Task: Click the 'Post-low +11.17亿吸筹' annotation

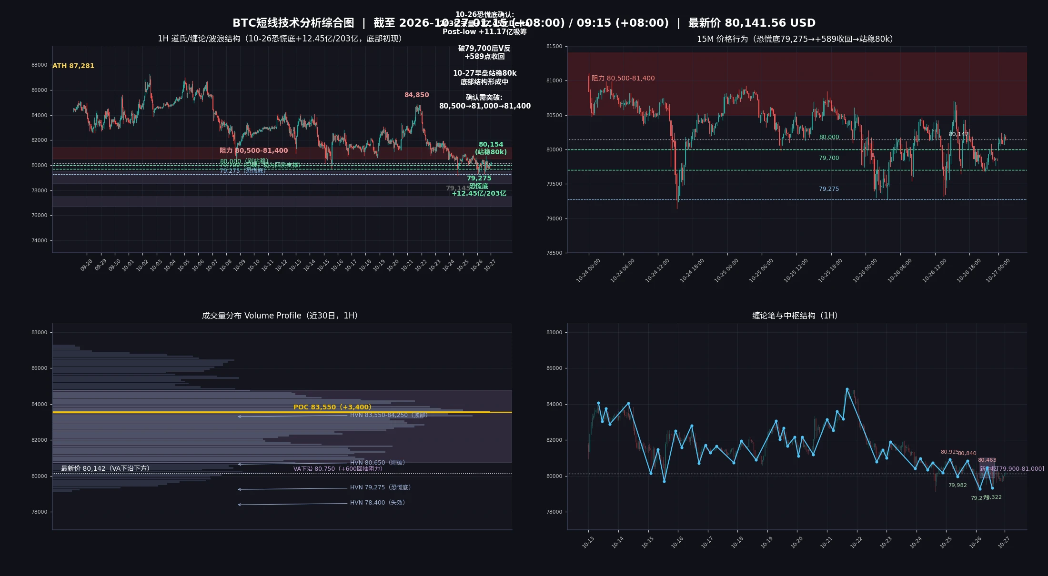Action: 484,32
